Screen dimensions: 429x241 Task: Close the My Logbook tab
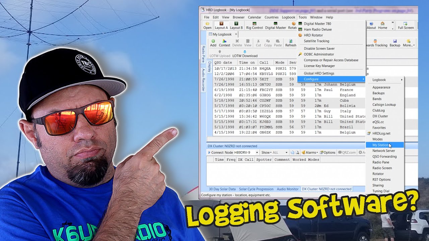point(236,34)
